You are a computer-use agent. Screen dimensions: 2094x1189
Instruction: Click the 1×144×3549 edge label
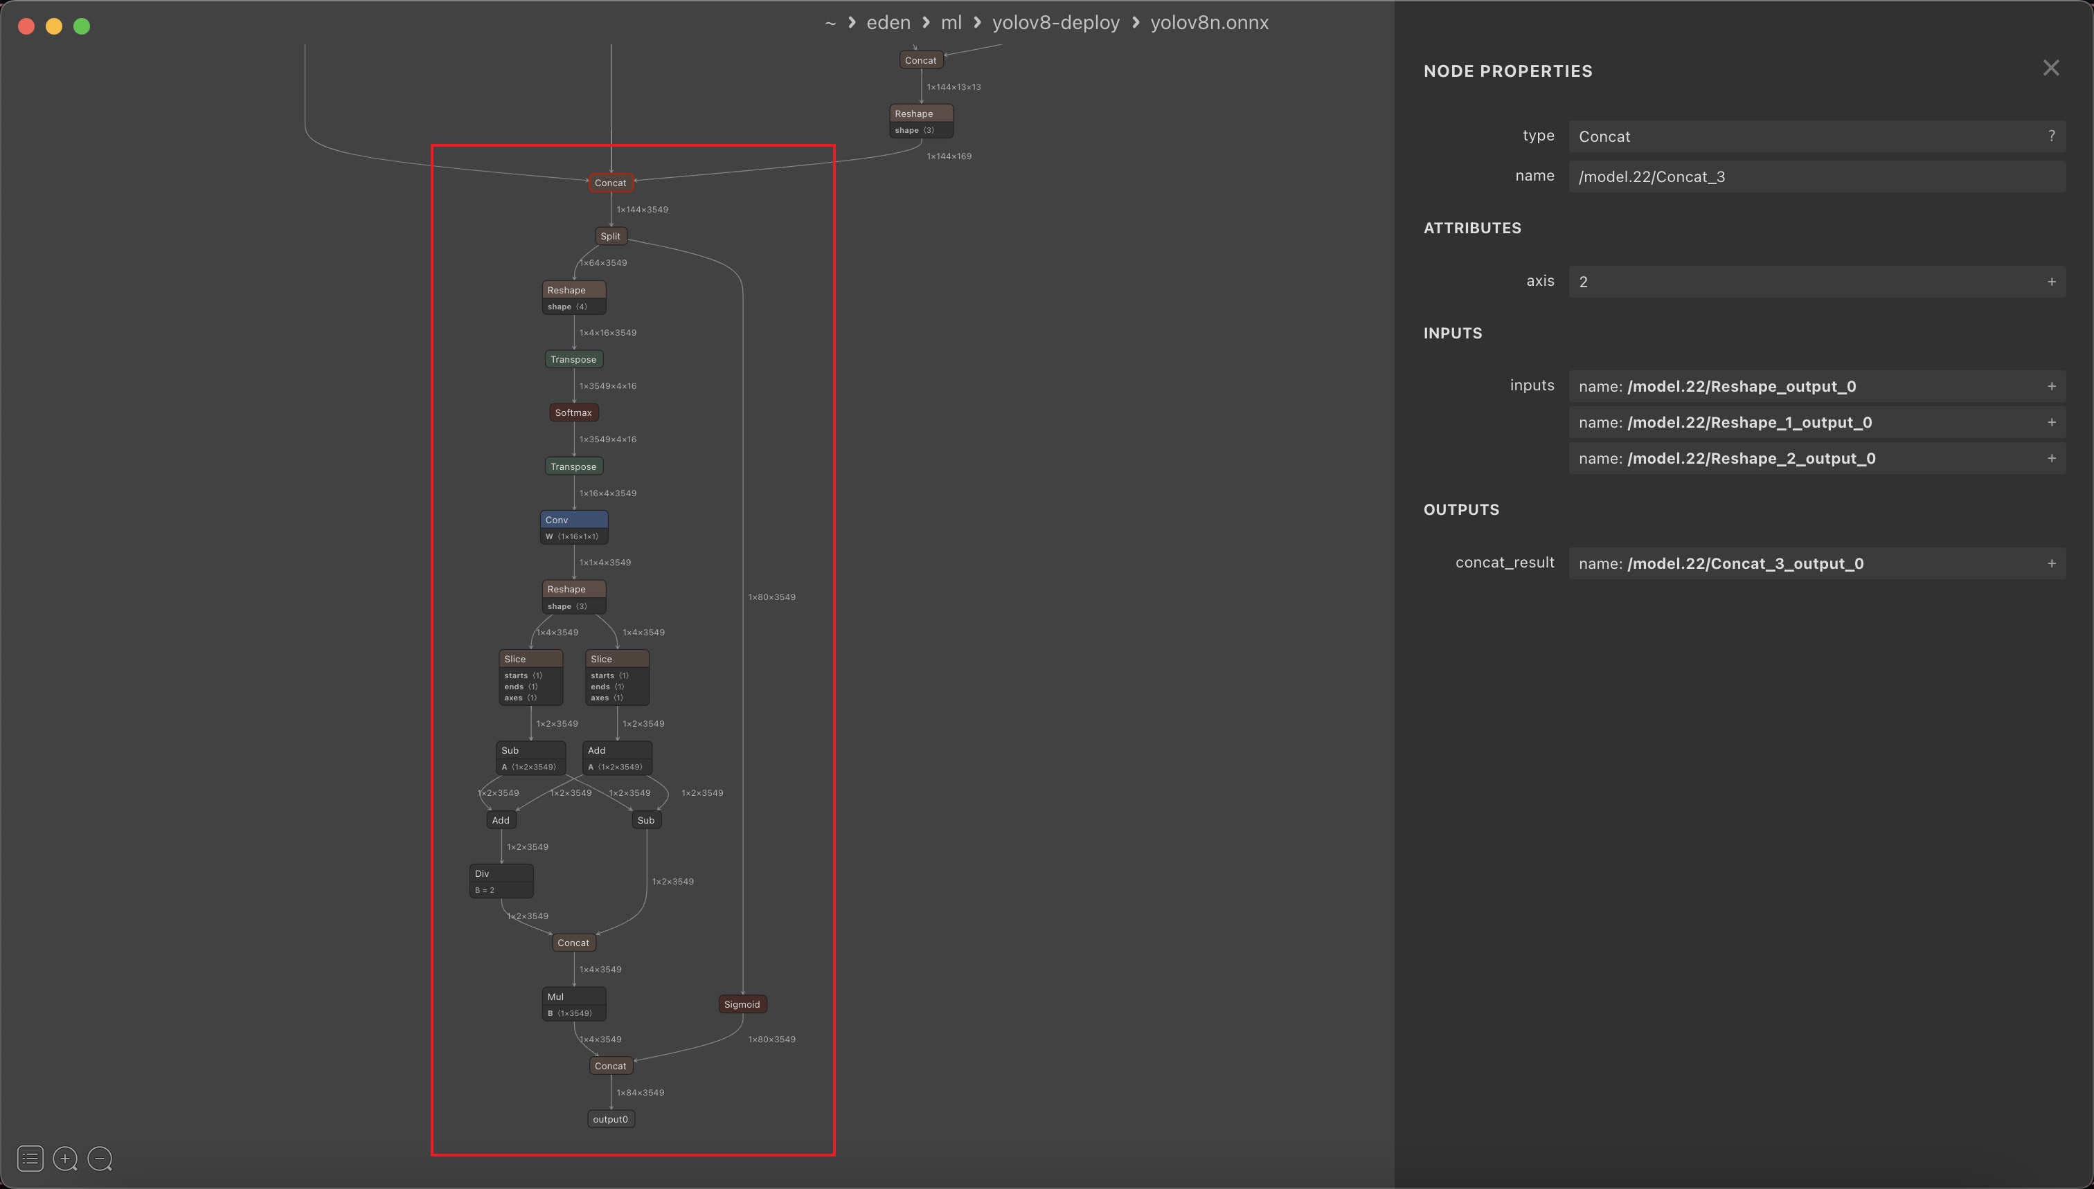(x=642, y=210)
